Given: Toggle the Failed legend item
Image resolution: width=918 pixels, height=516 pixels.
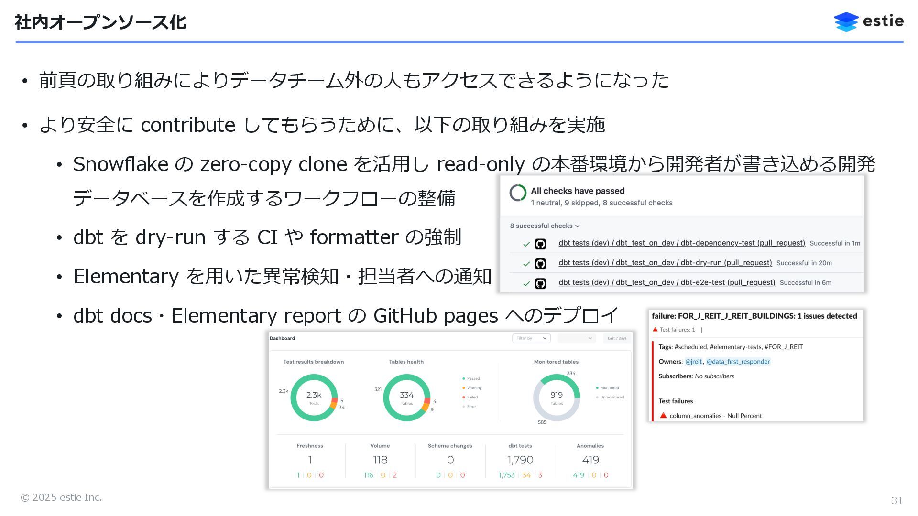Looking at the screenshot, I should [470, 397].
